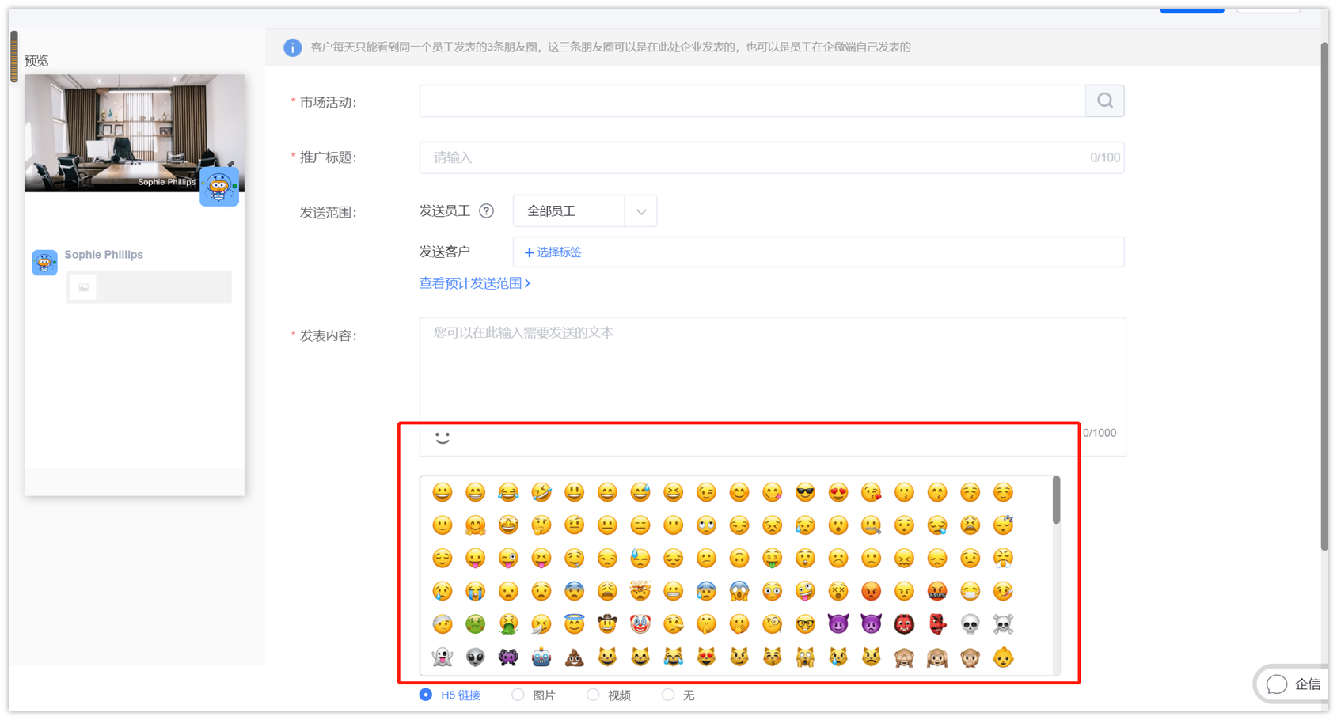Viewport: 1337px width, 720px height.
Task: Focus the 市场活动 input field
Action: pos(752,100)
